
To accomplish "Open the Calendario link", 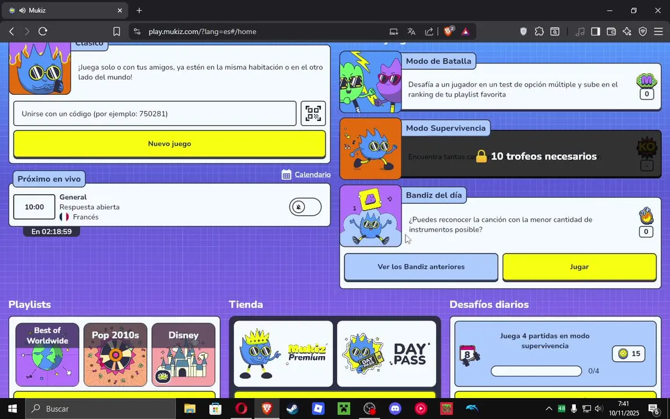I will point(313,175).
